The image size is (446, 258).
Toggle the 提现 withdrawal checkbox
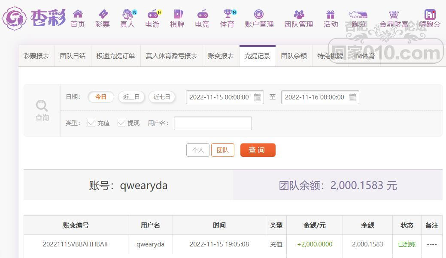tap(121, 123)
